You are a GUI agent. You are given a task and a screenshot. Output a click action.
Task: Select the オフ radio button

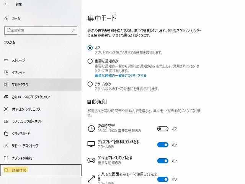(90, 48)
